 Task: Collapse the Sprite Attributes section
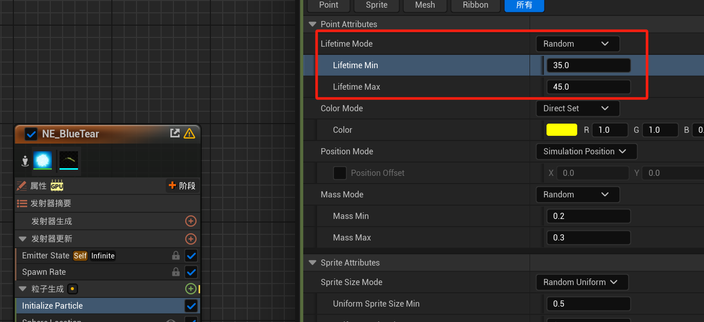click(x=312, y=263)
